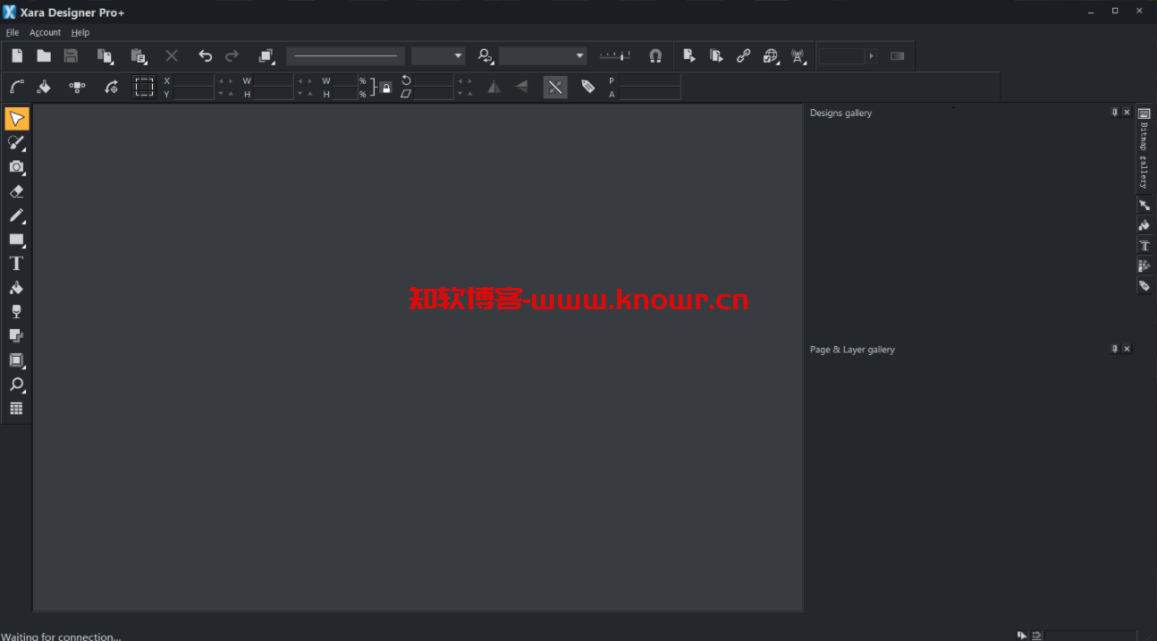Image resolution: width=1157 pixels, height=641 pixels.
Task: Click the names tag icon in infobar
Action: [x=587, y=87]
